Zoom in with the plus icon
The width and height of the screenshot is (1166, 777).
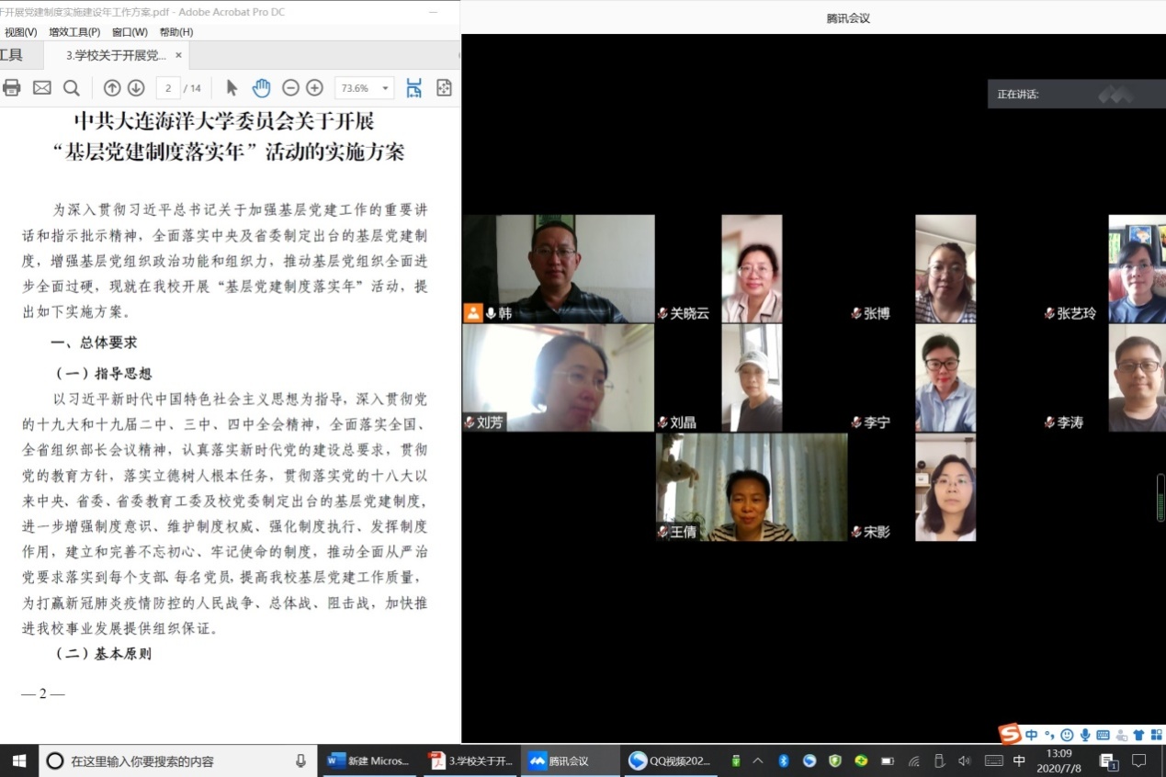(314, 88)
